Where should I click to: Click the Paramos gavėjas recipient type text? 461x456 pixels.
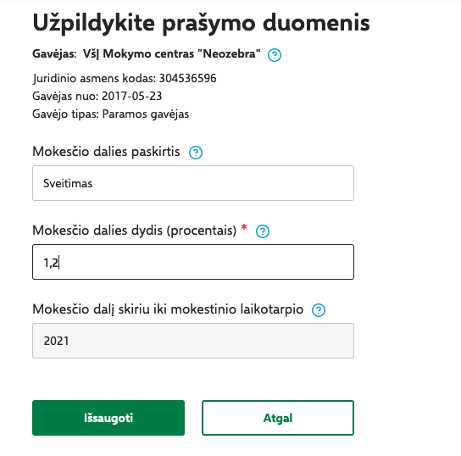(x=146, y=114)
